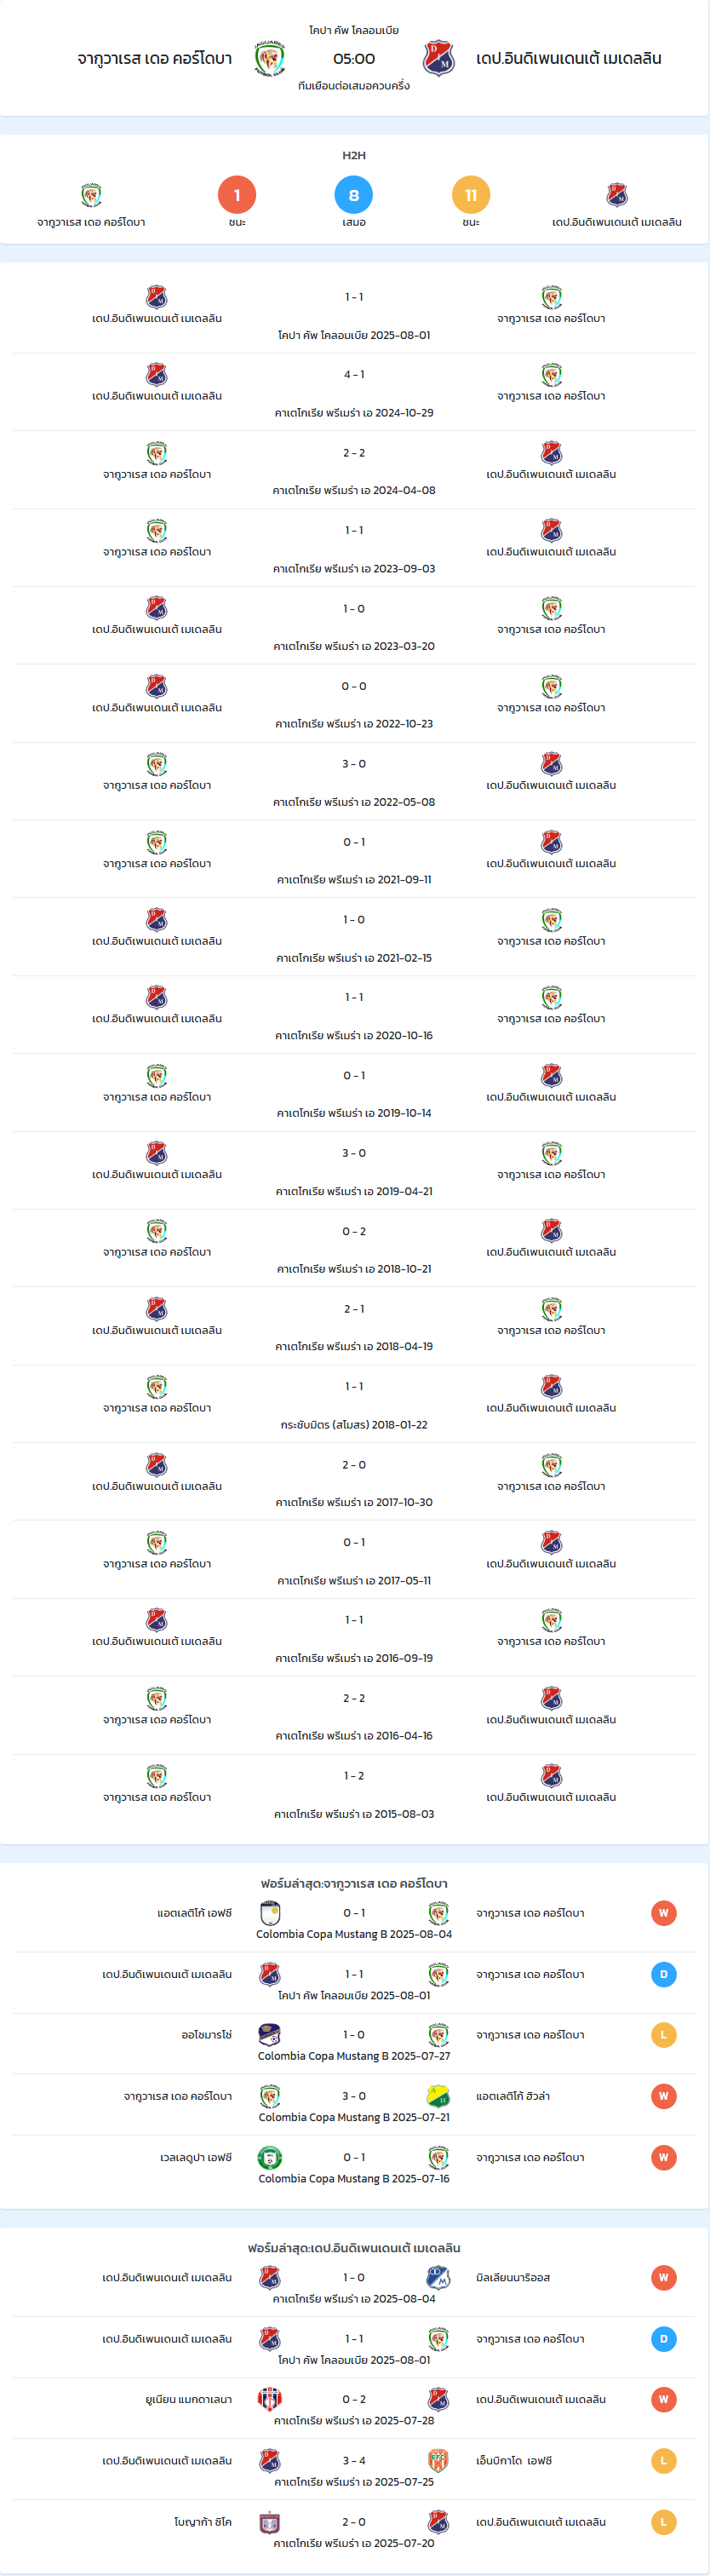This screenshot has height=2576, width=710.
Task: Click W badge on 2025-08-04 Copa Mustang match
Action: [663, 1913]
